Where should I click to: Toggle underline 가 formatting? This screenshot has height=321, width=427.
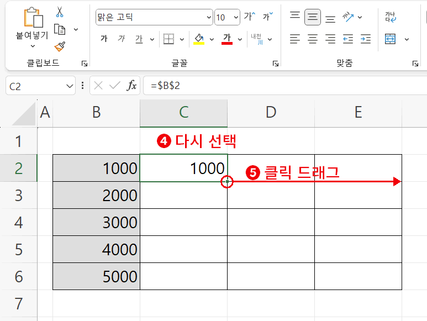[x=139, y=39]
